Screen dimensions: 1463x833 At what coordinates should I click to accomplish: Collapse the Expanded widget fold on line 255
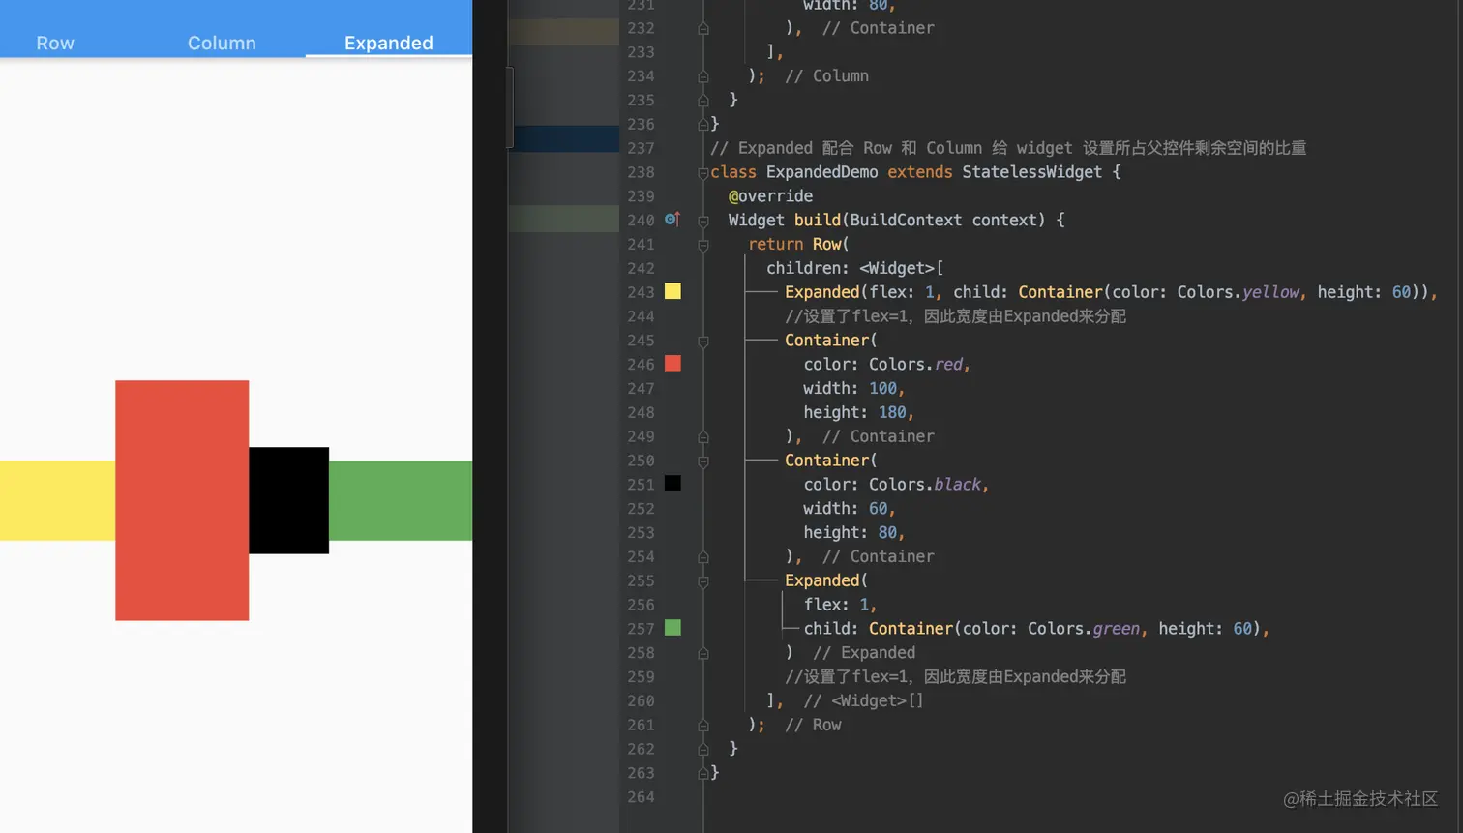(703, 580)
